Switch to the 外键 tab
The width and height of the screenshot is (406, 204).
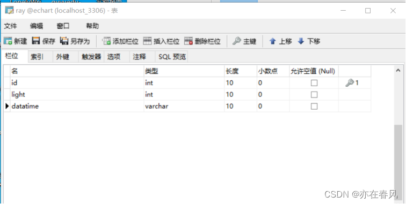tap(66, 57)
